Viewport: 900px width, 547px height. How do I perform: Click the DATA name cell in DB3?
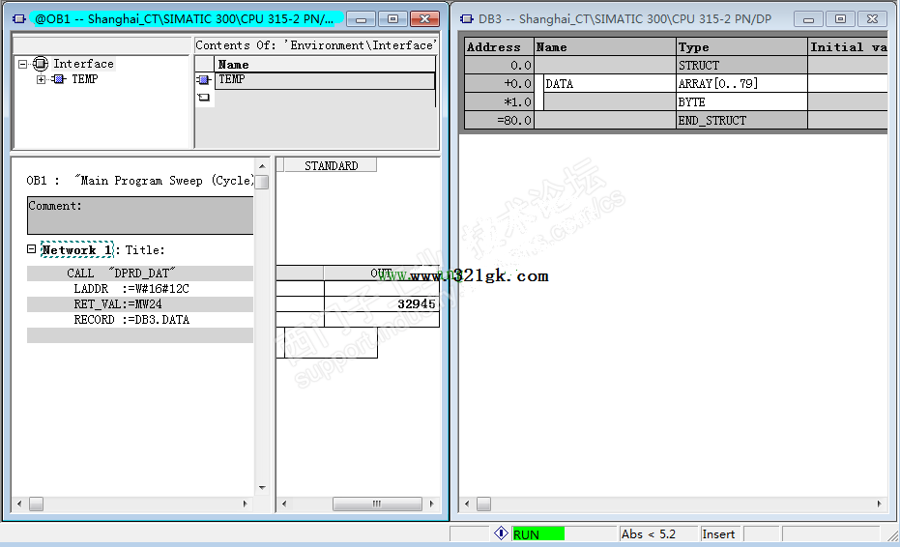pos(610,84)
